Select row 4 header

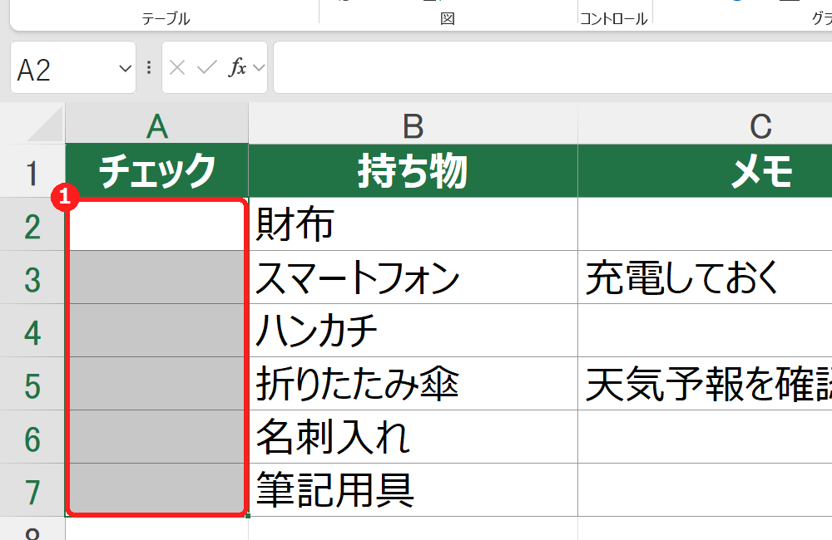(32, 331)
